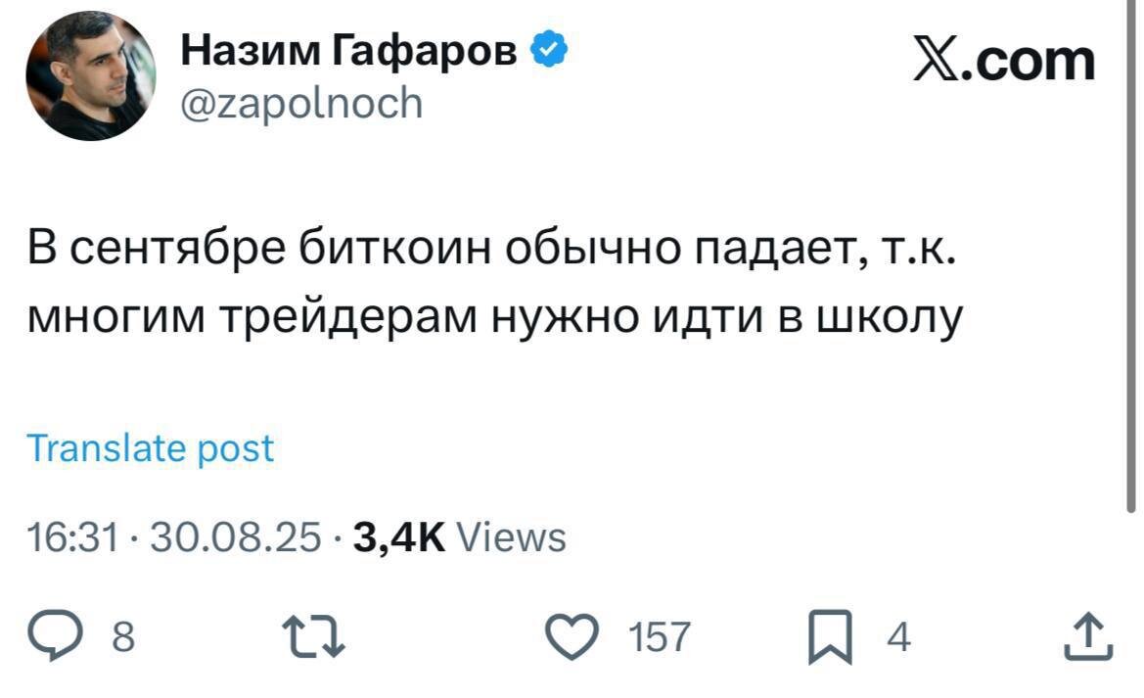
Task: Click the 157 likes count
Action: click(x=659, y=638)
